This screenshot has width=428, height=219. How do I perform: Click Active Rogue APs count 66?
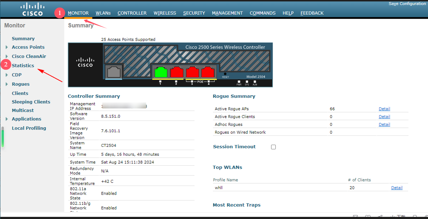pos(332,109)
